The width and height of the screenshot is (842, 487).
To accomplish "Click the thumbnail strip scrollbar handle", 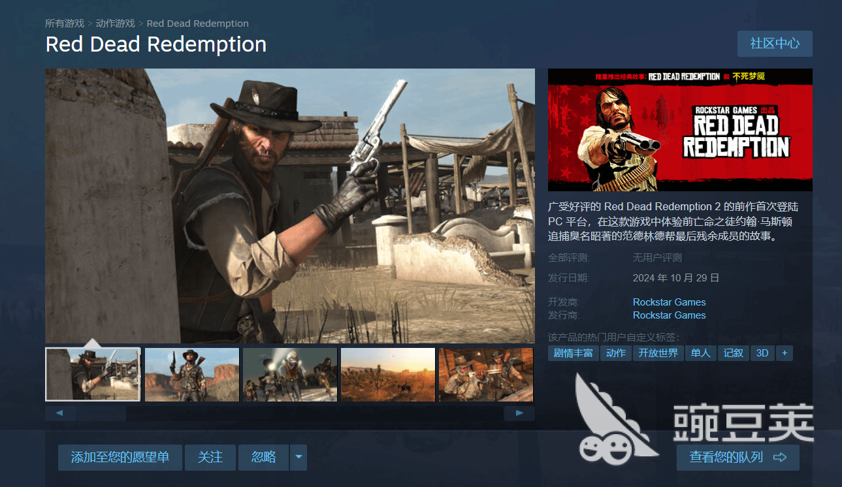I will tap(101, 413).
